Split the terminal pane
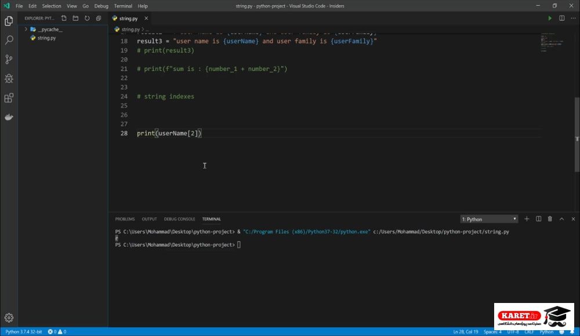580x336 pixels. tap(539, 219)
